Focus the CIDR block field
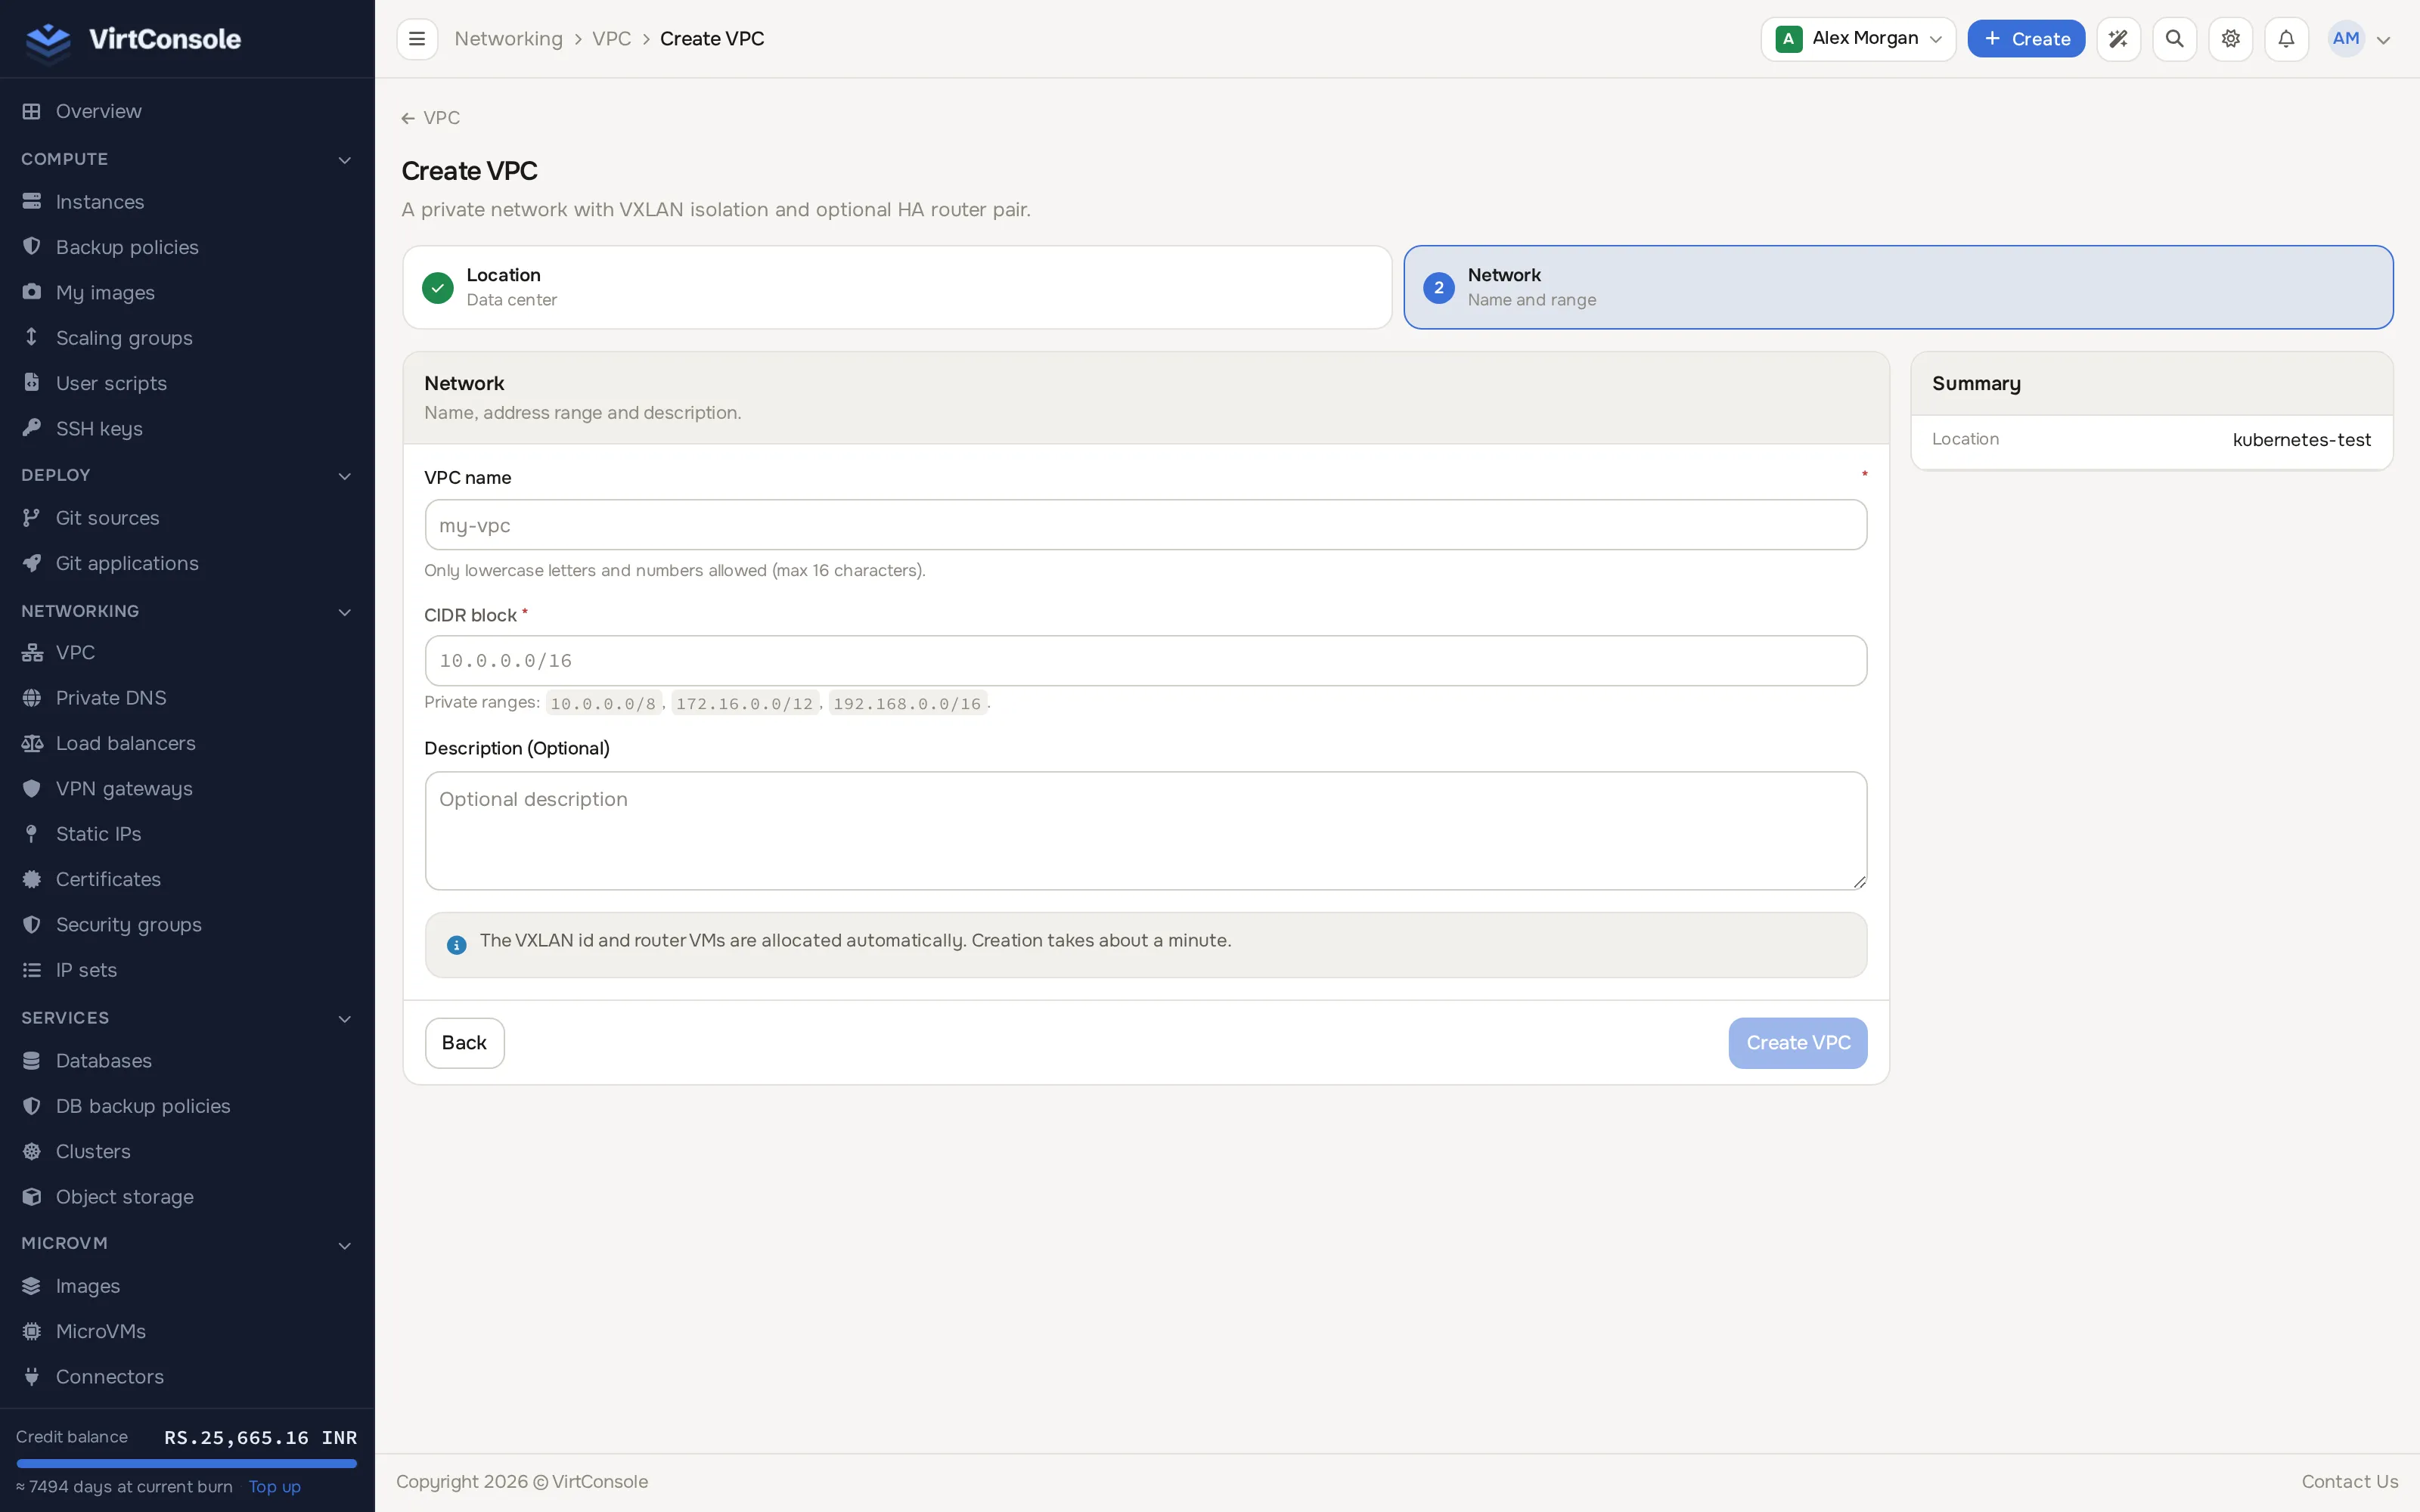Viewport: 2420px width, 1512px height. point(1145,661)
